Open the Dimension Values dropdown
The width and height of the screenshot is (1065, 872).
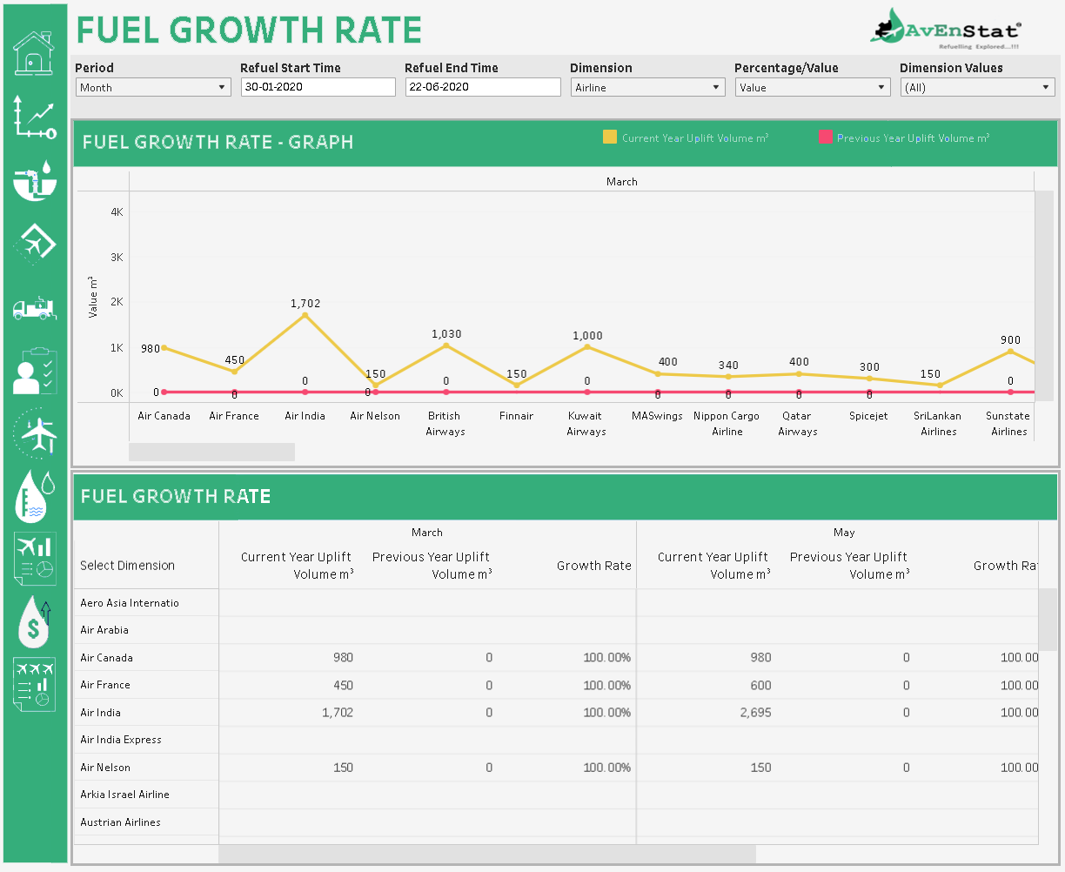click(976, 87)
